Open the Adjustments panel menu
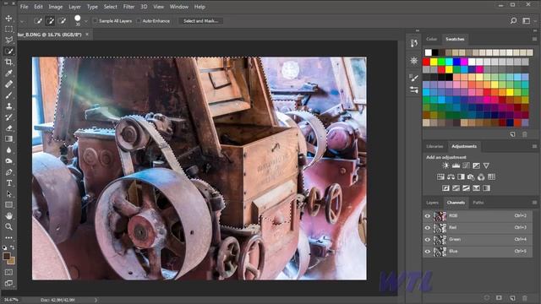 click(534, 146)
